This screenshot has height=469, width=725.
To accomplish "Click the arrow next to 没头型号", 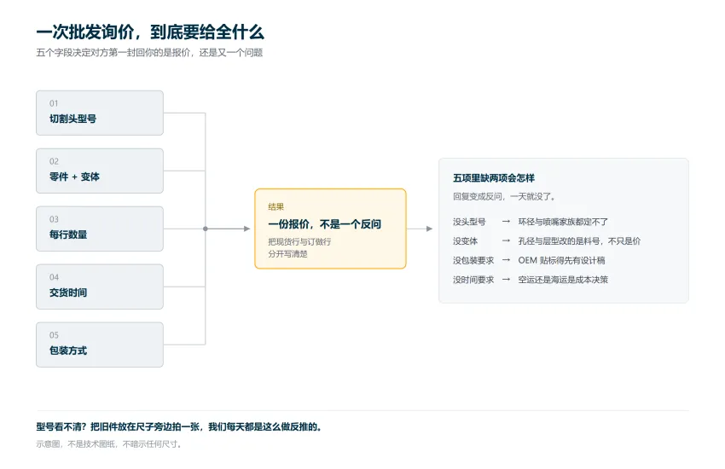I will tap(506, 222).
